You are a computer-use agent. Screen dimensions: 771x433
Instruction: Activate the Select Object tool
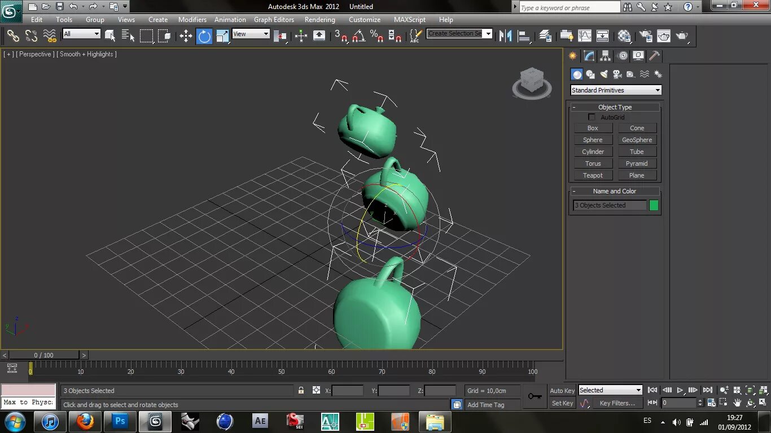111,36
